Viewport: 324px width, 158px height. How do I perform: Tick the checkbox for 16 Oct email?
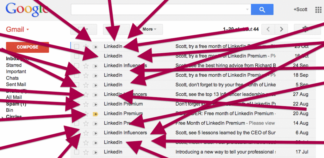[77, 56]
